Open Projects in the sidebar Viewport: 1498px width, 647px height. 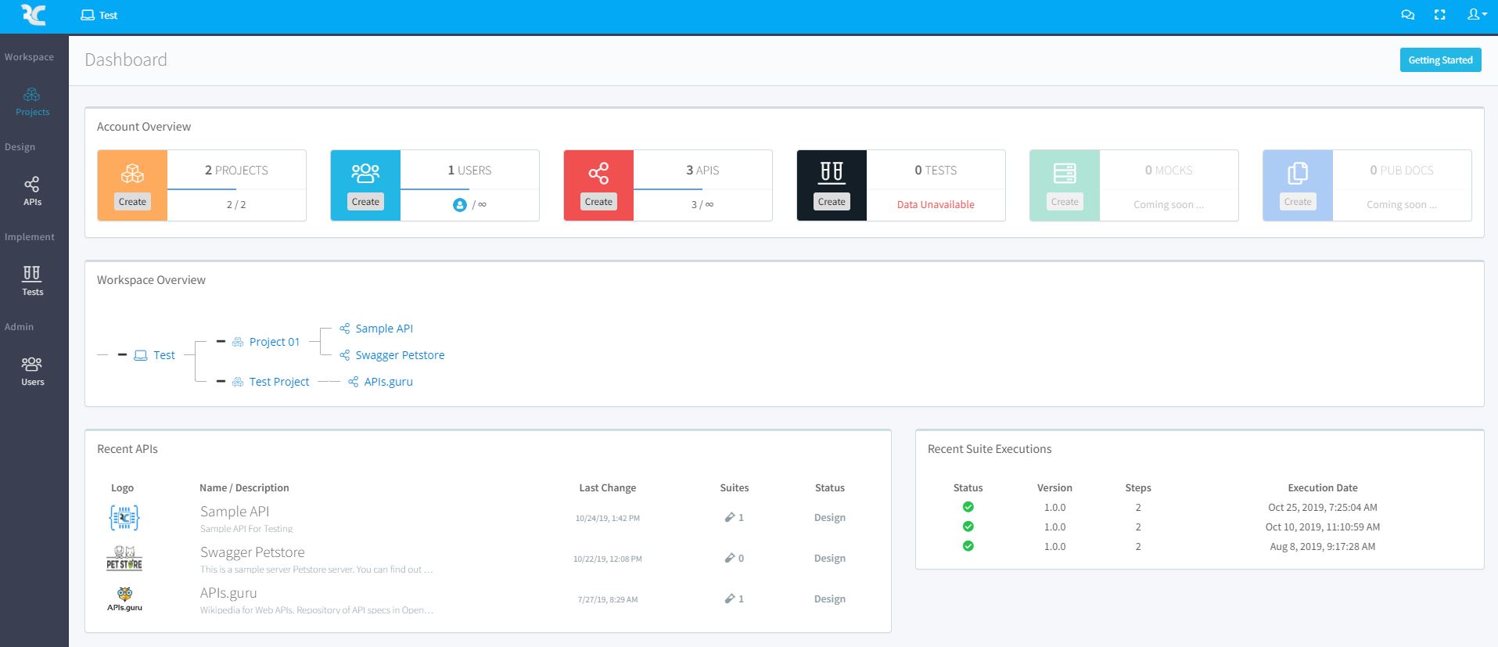[32, 102]
